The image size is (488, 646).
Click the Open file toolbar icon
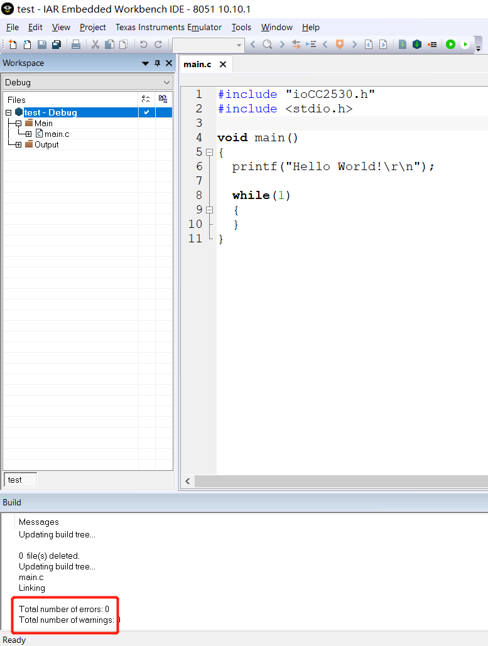tap(27, 45)
